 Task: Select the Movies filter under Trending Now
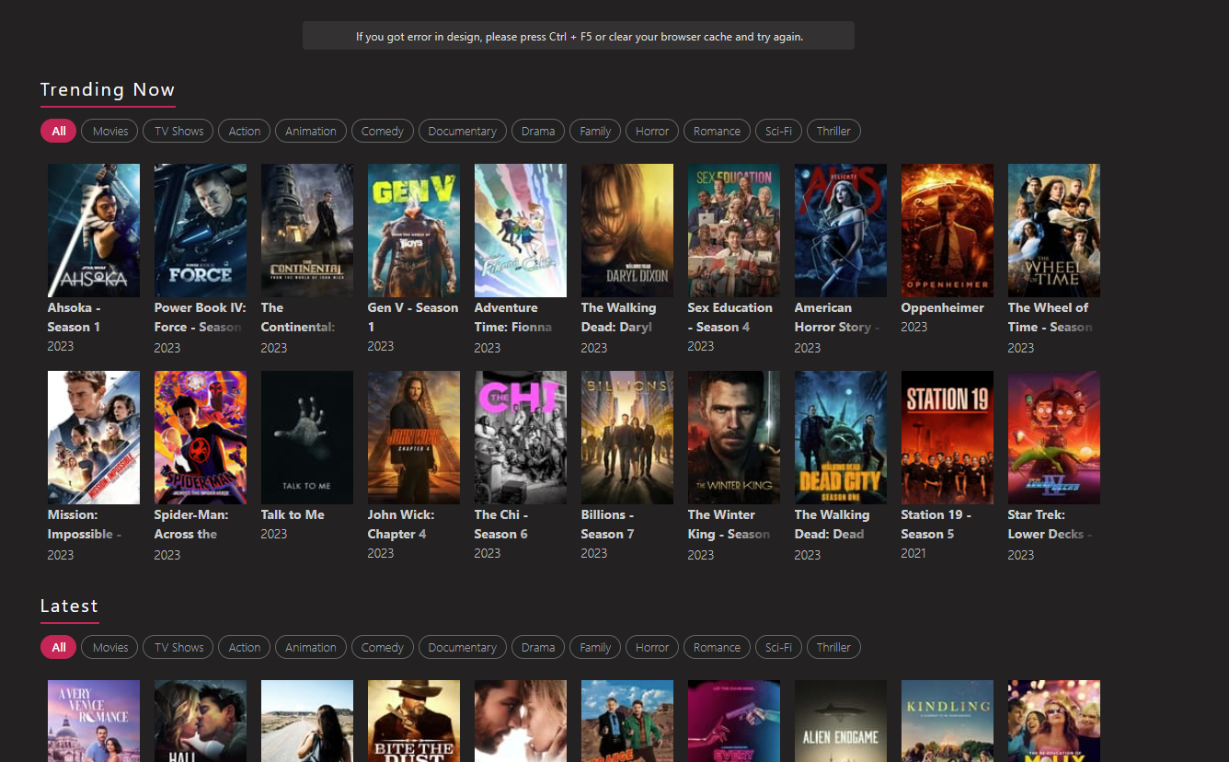[110, 131]
